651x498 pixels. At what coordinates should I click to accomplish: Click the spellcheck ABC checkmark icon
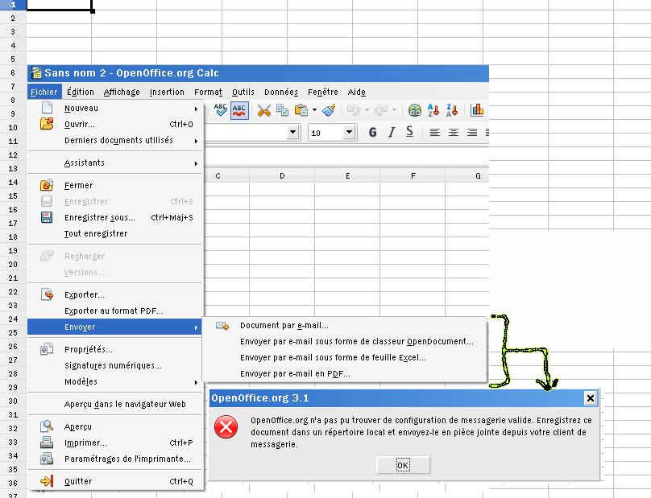(221, 110)
